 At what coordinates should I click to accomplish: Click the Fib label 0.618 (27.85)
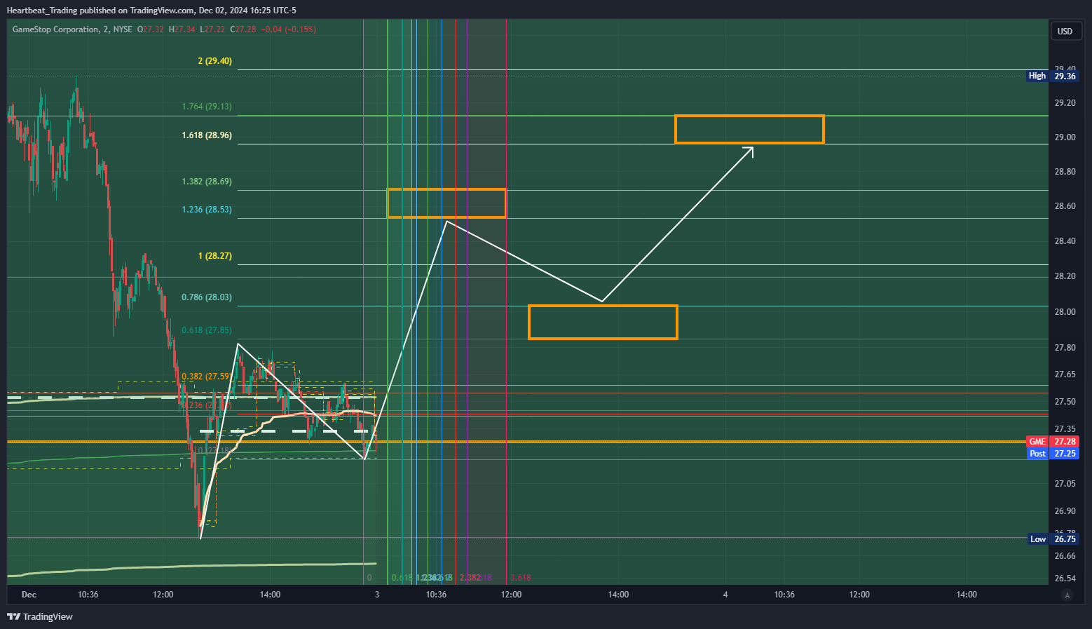coord(207,330)
